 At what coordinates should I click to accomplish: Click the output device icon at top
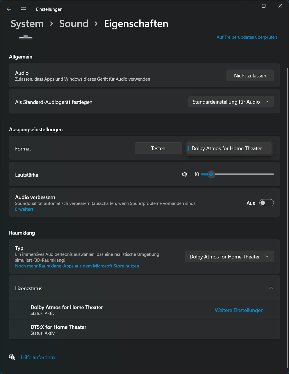pos(26,37)
